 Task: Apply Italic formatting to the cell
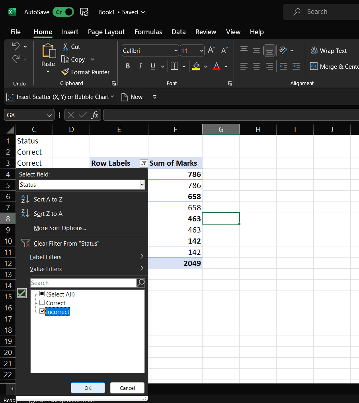(140, 66)
